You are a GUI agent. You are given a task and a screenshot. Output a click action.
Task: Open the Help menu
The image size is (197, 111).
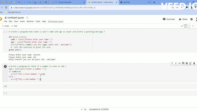[x=44, y=21]
